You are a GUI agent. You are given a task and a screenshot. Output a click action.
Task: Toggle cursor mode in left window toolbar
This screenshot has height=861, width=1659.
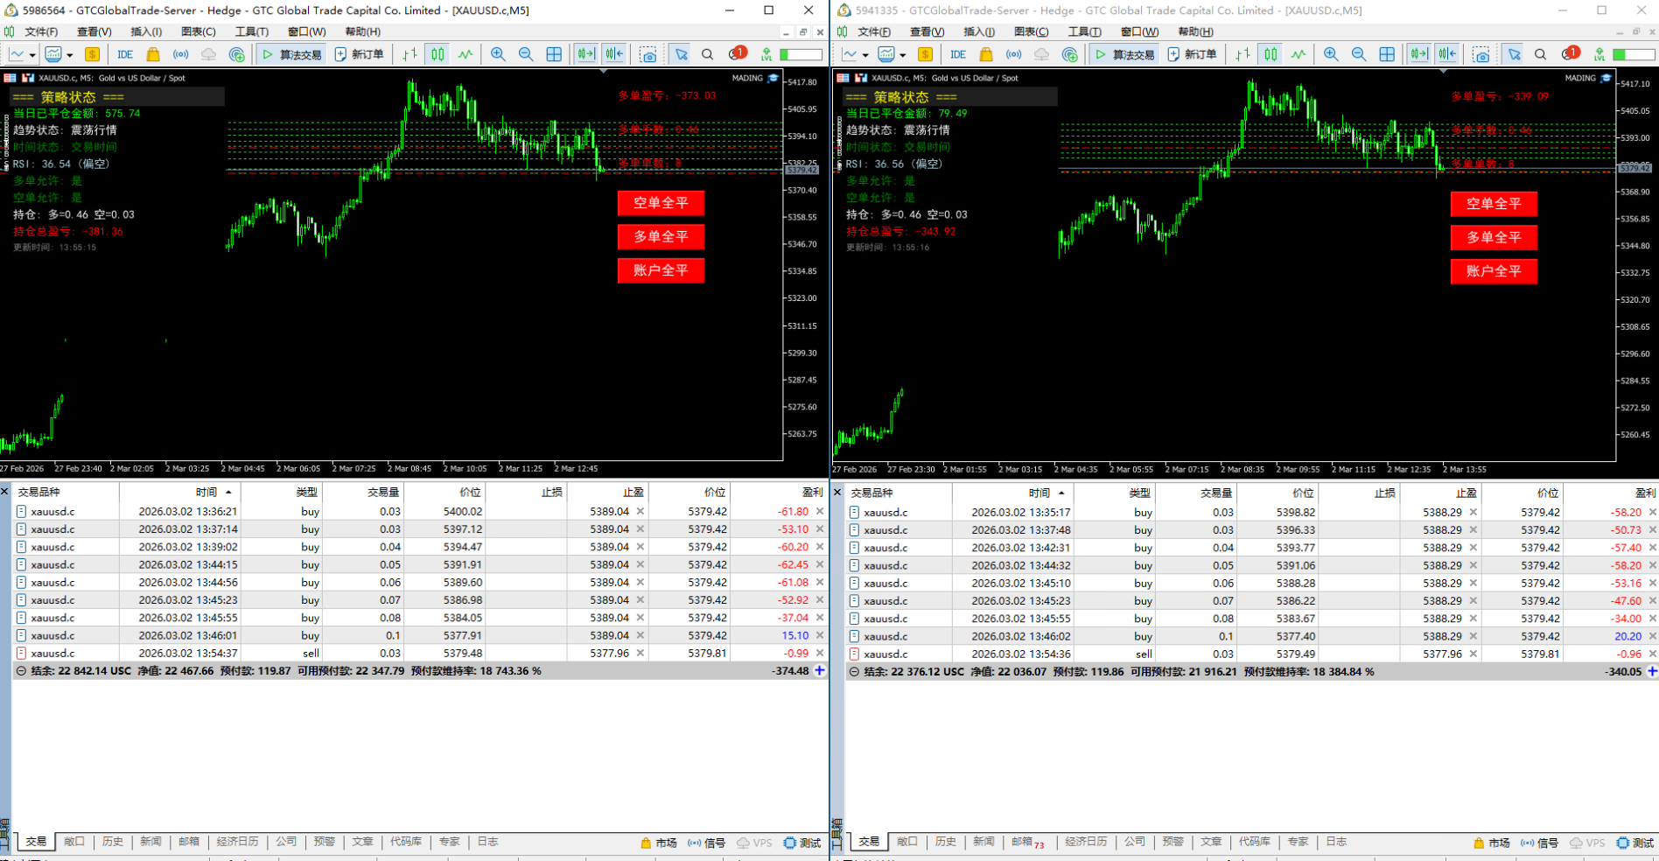(681, 54)
